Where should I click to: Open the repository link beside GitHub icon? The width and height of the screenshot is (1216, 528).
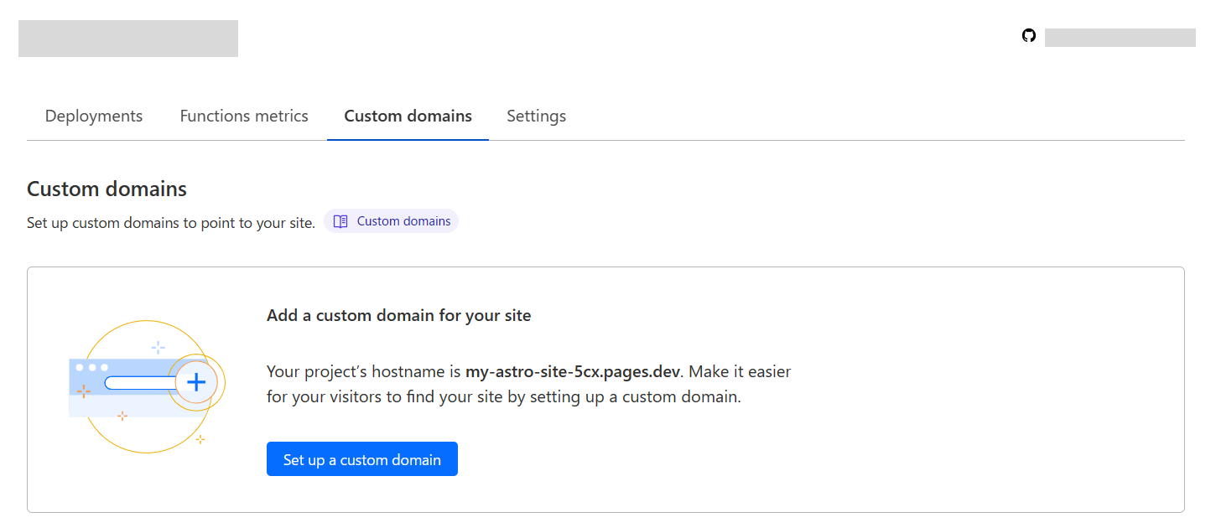[1120, 38]
